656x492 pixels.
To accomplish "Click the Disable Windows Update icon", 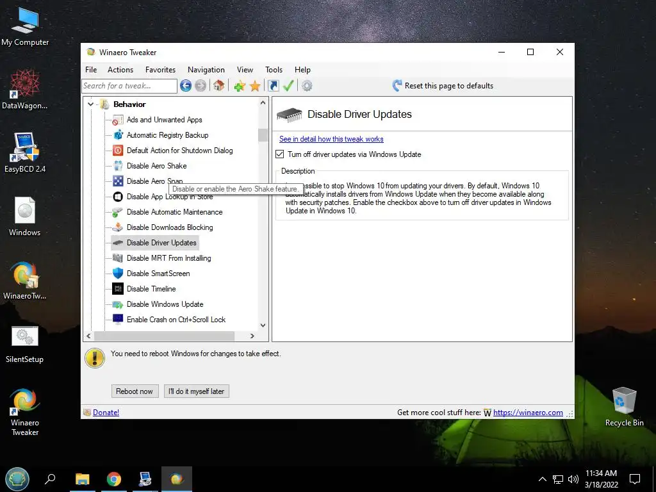I will click(118, 304).
